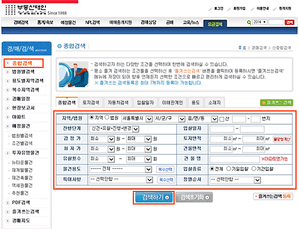Screen dimensions: 299x229
Task: Click the 원격지원 link
Action: pos(285,8)
